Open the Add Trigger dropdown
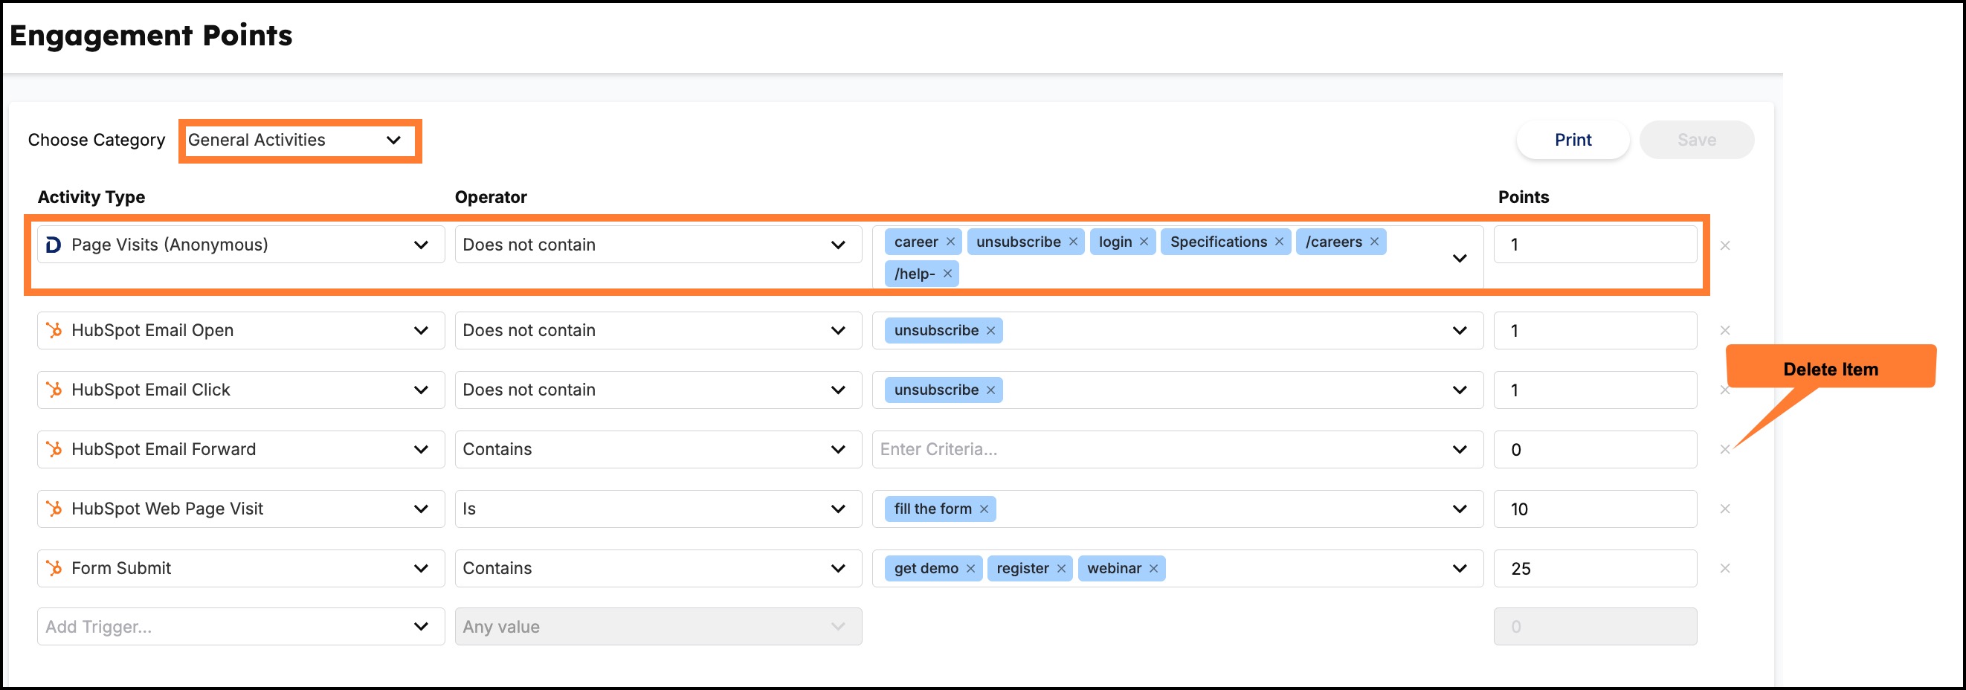1966x690 pixels. click(x=240, y=627)
